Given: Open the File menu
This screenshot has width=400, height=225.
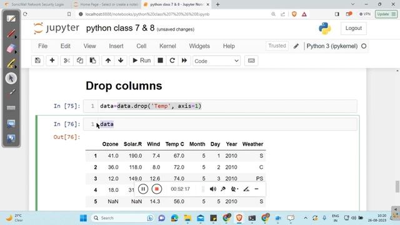Looking at the screenshot, I should tap(42, 46).
